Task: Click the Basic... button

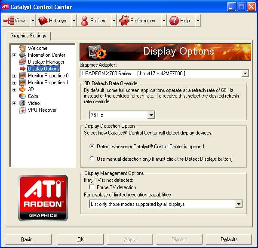Action: pyautogui.click(x=29, y=239)
